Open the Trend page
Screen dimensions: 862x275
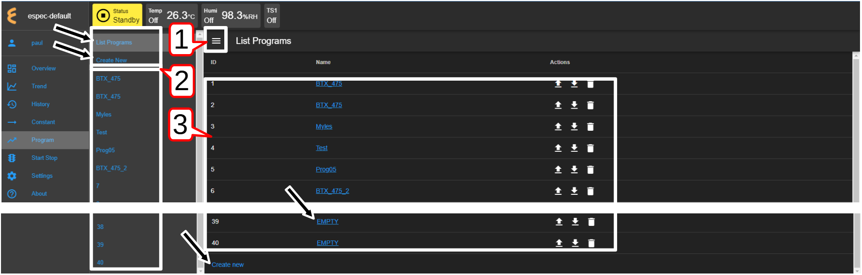[45, 87]
